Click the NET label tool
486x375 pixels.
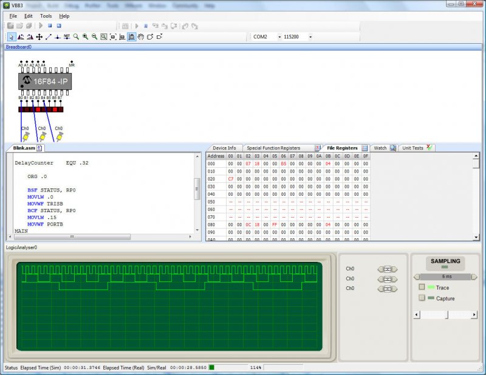67,37
